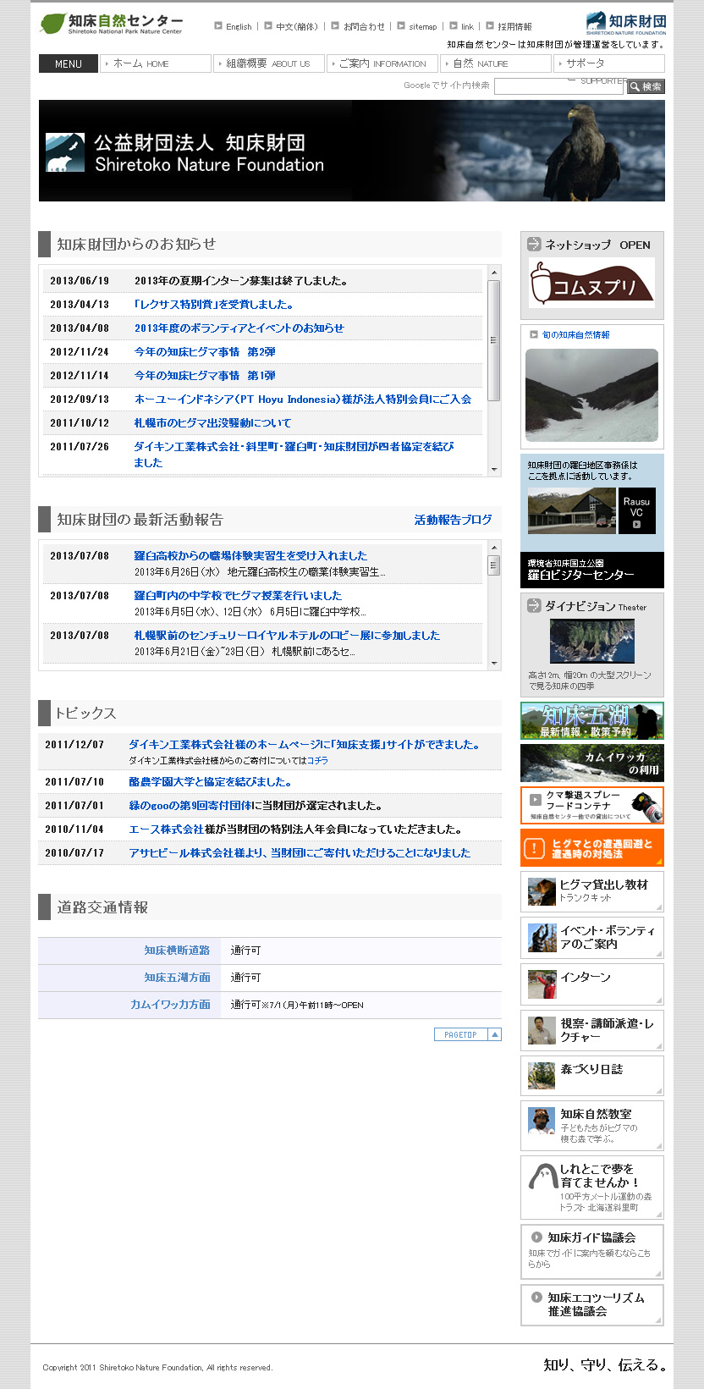The height and width of the screenshot is (1389, 704).
Task: Click the snowy valley nature photo
Action: [591, 395]
